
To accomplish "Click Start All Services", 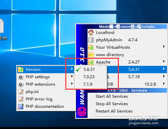I will pyautogui.click(x=127, y=96).
